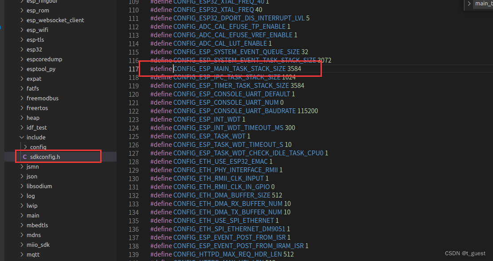
Task: Click CONFIG_ESP32_XTAL_FREQ on line 110
Action: 214,10
